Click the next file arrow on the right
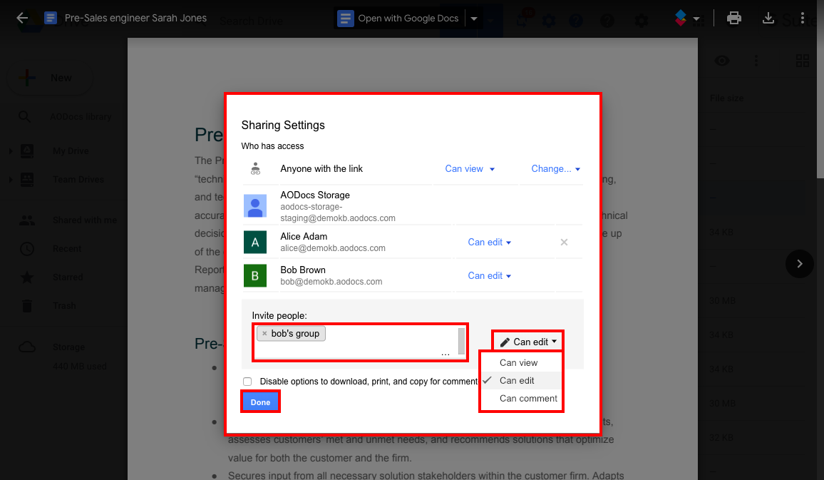824x480 pixels. tap(799, 264)
